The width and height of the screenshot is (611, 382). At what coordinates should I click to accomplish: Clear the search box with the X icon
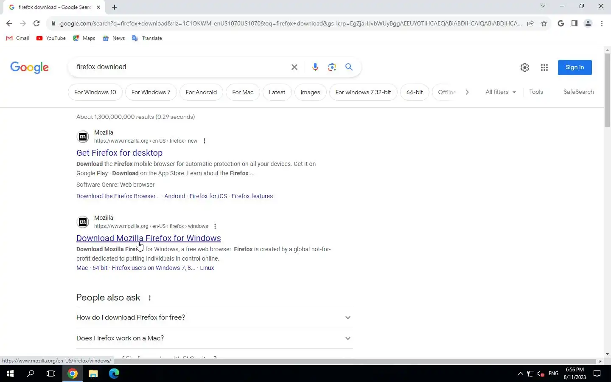(294, 67)
